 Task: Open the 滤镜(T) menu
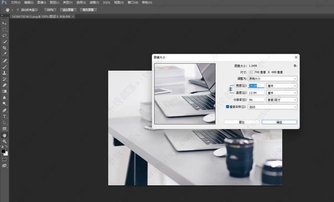tap(94, 3)
